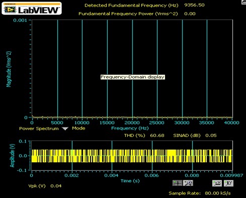Viewport: 246px width, 198px height.
Task: Click the Frequency-Domain display tooltip label
Action: point(133,77)
